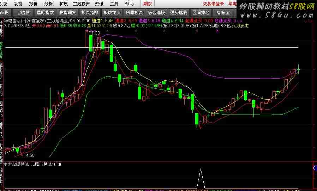Click the 起爆点股池: 0.00 value
This screenshot has width=317, height=191.
coord(47,164)
